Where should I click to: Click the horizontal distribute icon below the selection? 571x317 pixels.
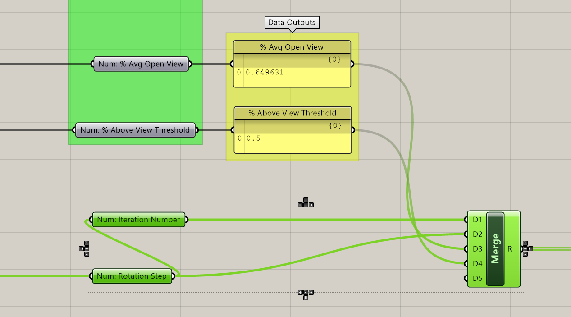point(306,298)
